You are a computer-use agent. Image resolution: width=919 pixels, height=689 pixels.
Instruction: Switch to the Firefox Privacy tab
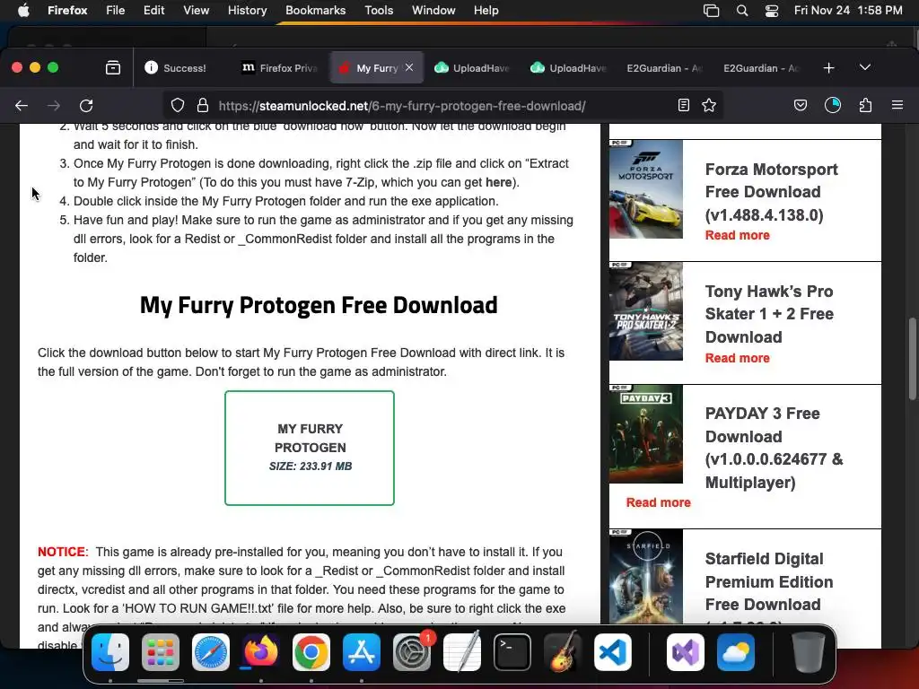[280, 68]
